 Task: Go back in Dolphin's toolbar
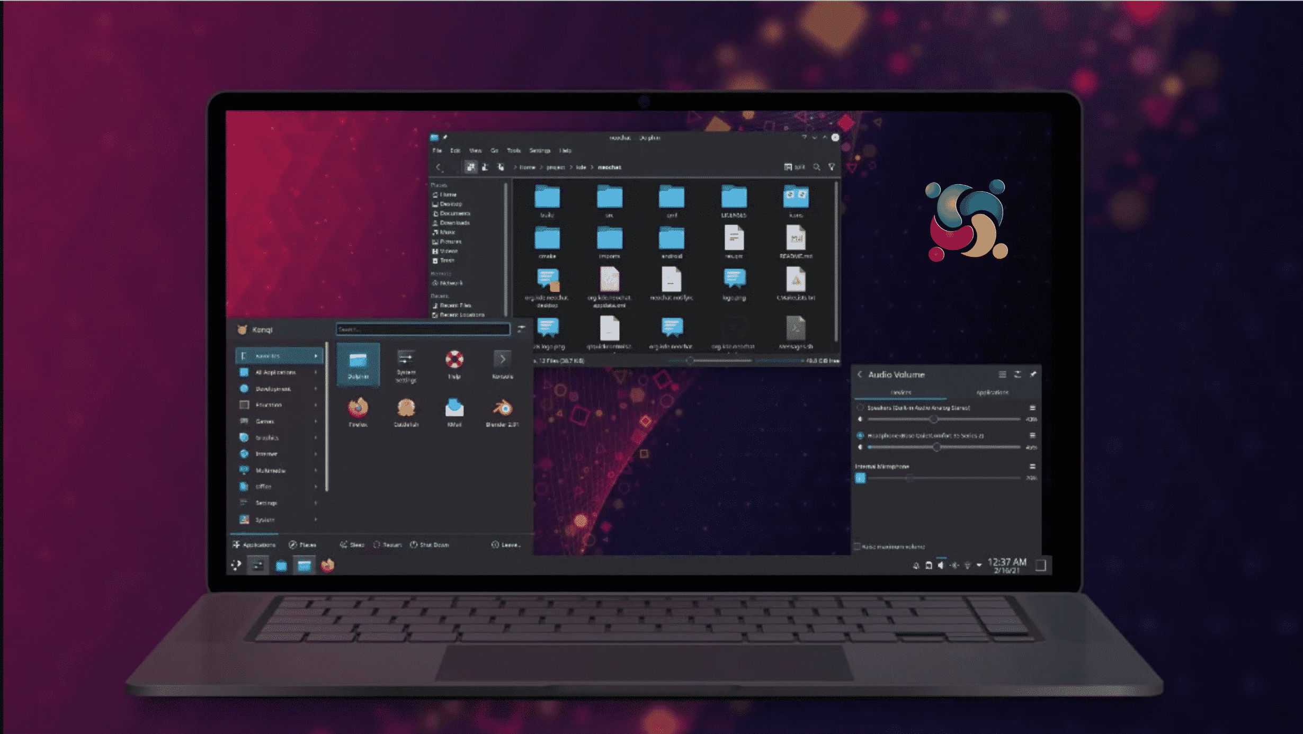(439, 167)
